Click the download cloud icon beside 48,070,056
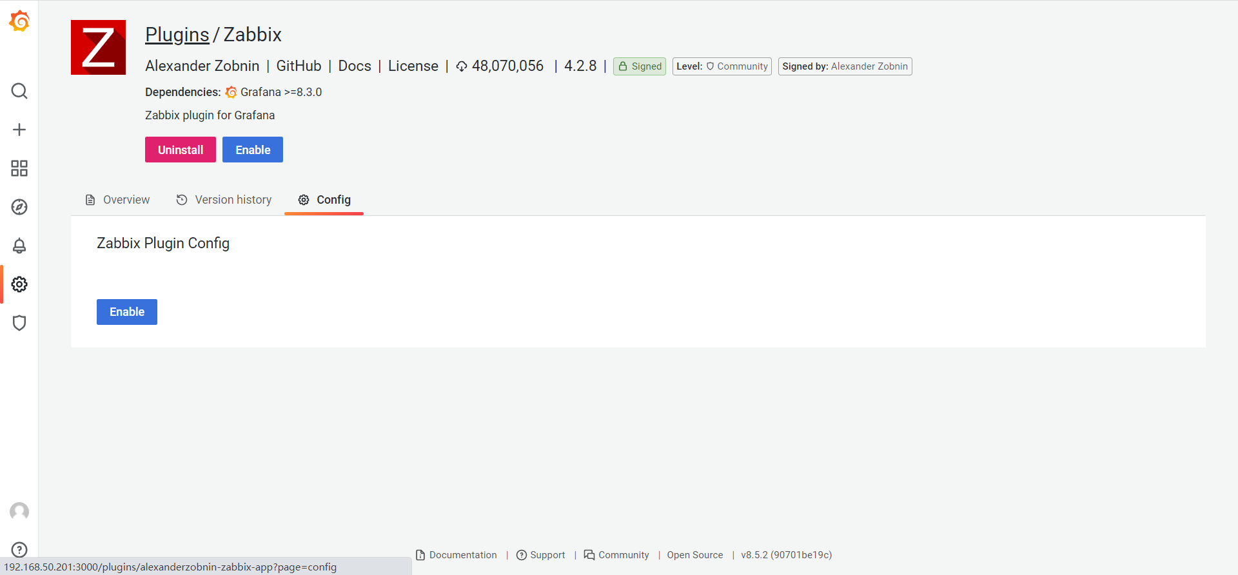The height and width of the screenshot is (575, 1238). click(x=462, y=66)
